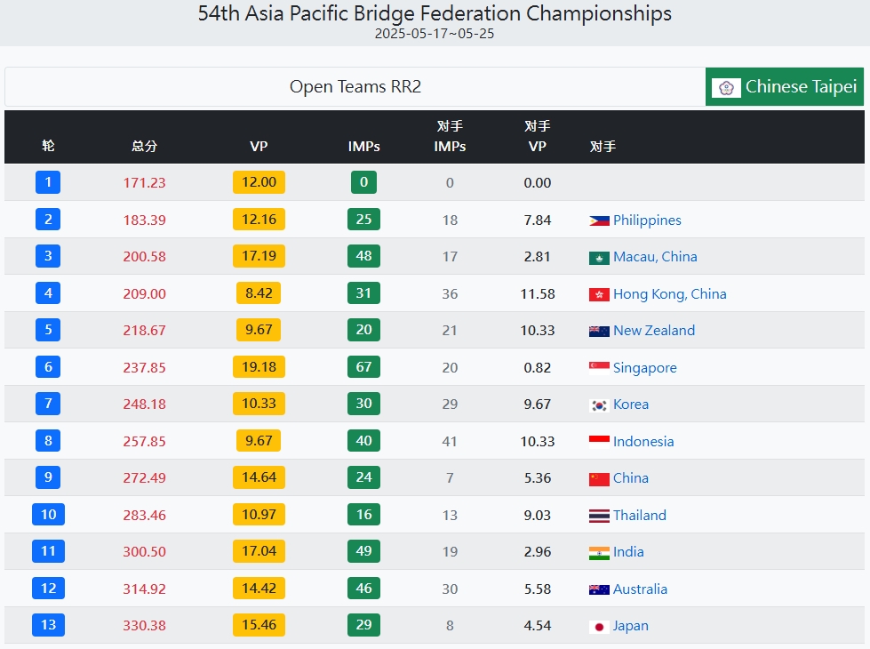The height and width of the screenshot is (649, 870).
Task: Open the Indonesia team link
Action: (x=643, y=441)
